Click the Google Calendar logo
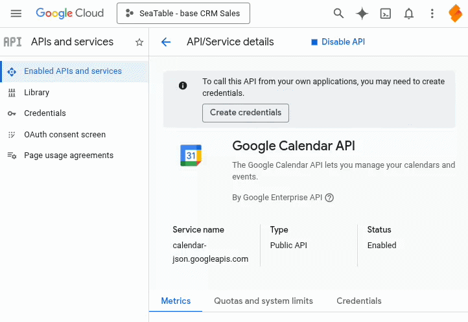 [x=191, y=155]
